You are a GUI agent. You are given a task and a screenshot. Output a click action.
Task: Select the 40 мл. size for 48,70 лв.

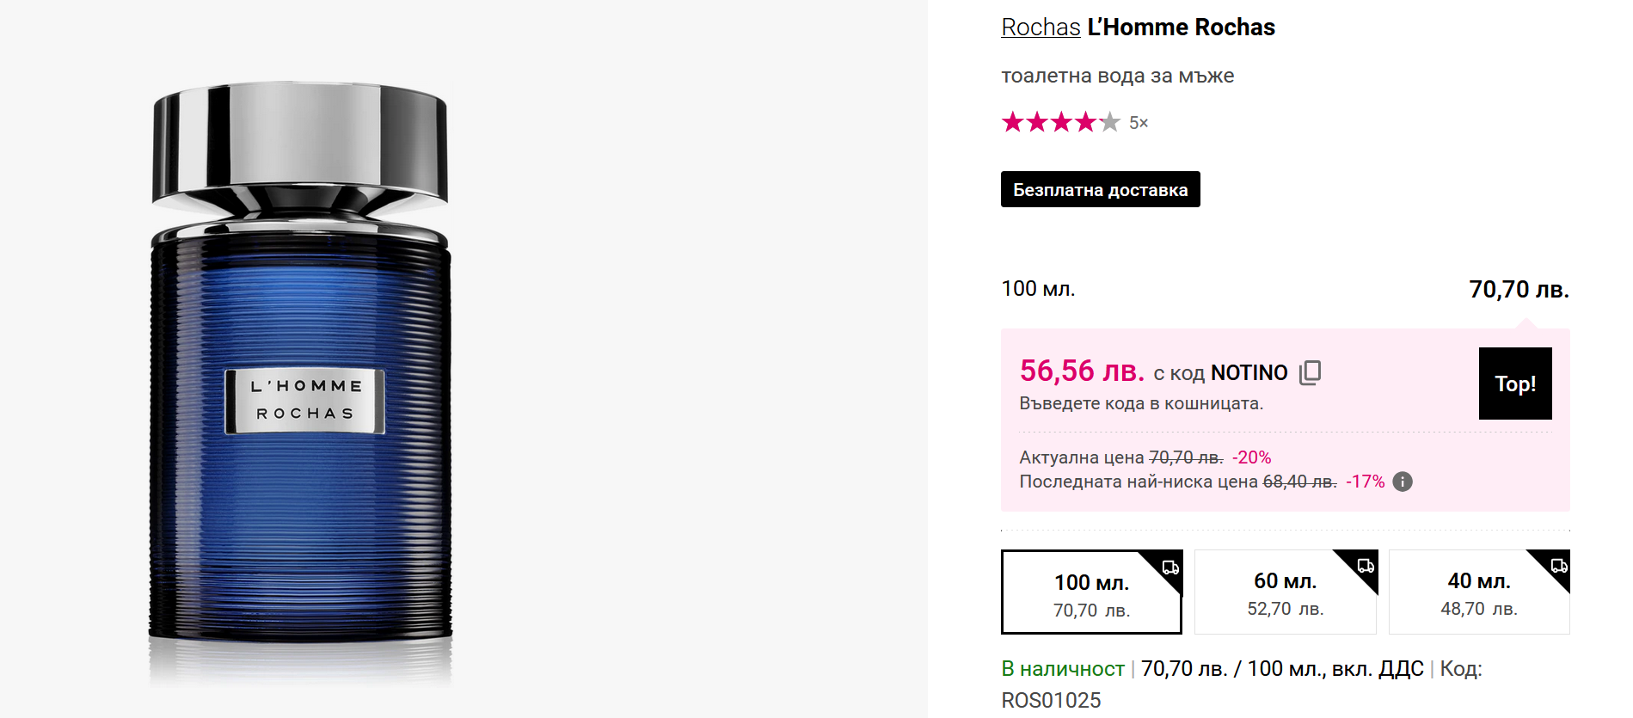tap(1478, 594)
